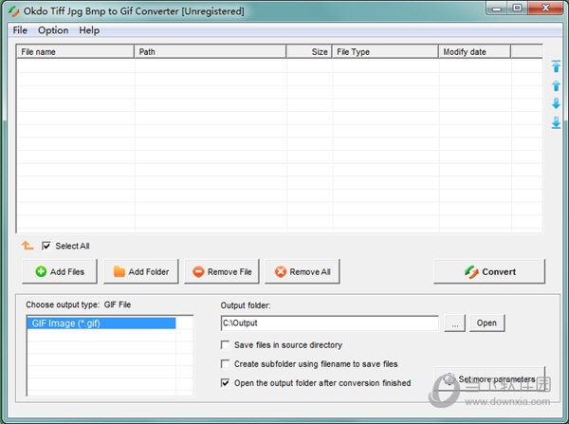Image resolution: width=569 pixels, height=424 pixels.
Task: Select GIF Image (*.gif) output type
Action: (x=101, y=323)
